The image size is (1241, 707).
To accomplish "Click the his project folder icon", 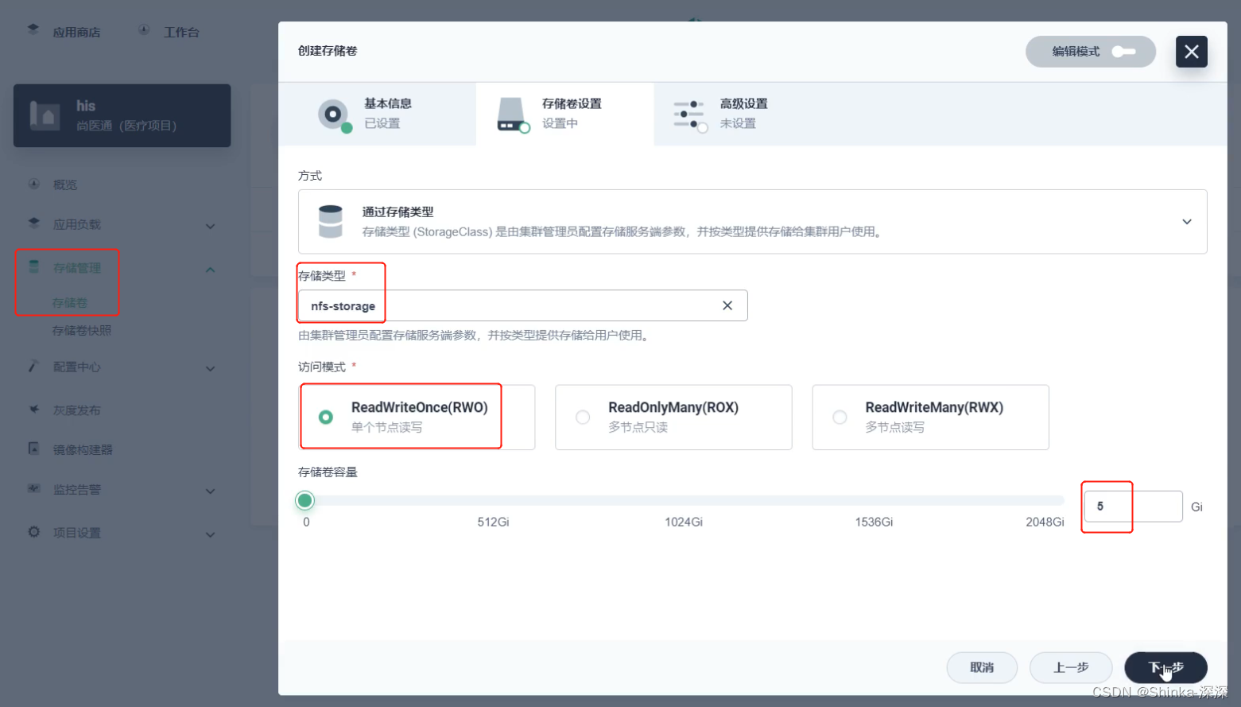I will (45, 115).
